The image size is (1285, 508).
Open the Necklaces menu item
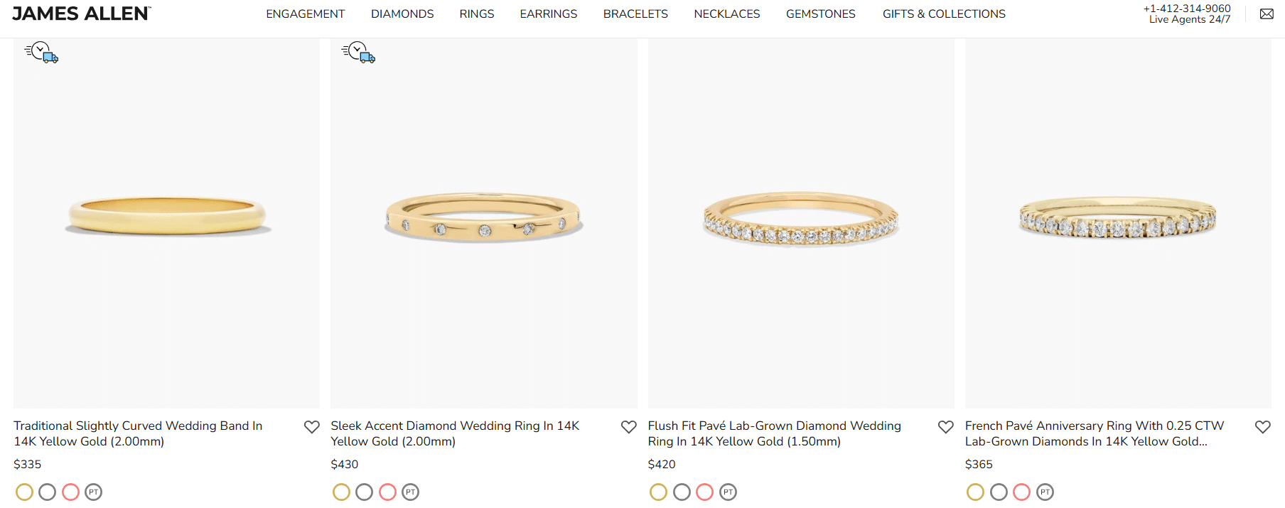click(x=726, y=14)
